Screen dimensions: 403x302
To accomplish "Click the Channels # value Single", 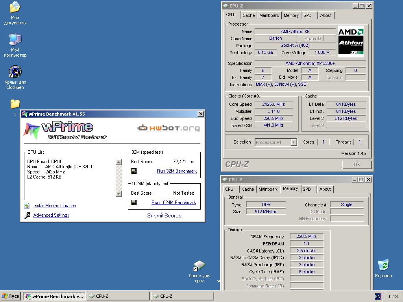I will pos(346,204).
